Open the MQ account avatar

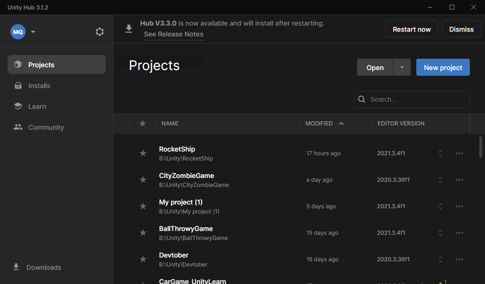click(18, 32)
